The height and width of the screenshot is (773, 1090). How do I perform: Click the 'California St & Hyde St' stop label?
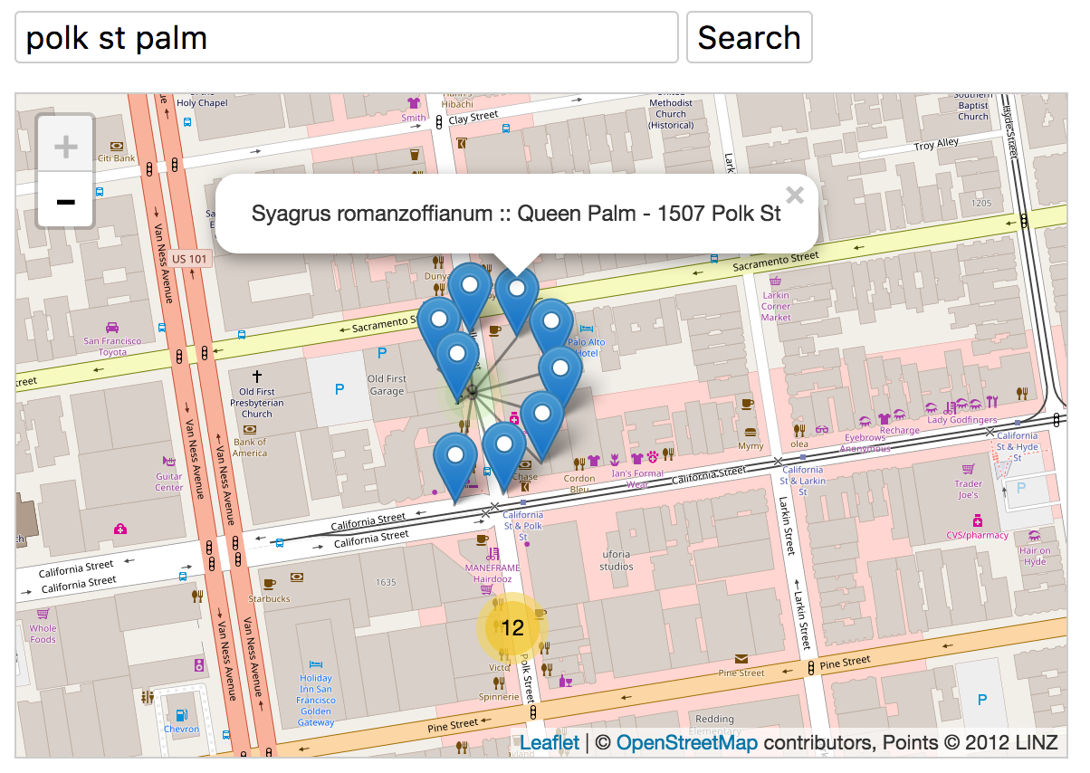(x=1017, y=446)
